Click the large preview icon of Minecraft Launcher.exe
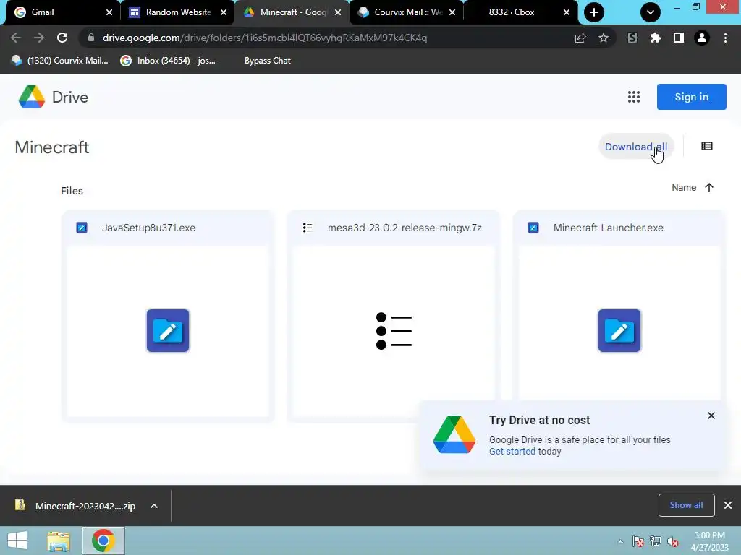The height and width of the screenshot is (555, 741). coord(619,330)
